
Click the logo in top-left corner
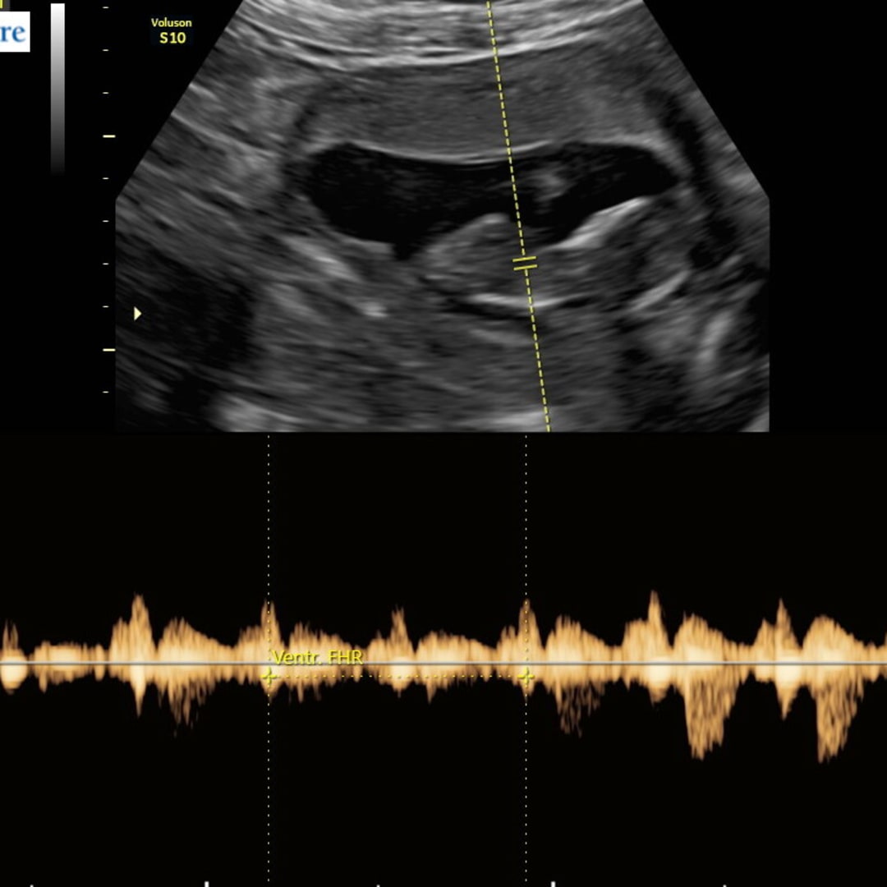point(14,33)
